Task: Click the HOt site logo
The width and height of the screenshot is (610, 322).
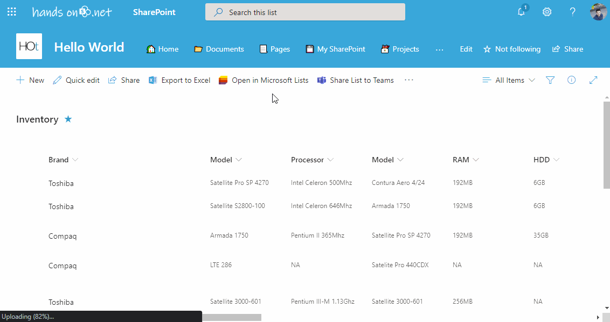Action: pyautogui.click(x=29, y=47)
